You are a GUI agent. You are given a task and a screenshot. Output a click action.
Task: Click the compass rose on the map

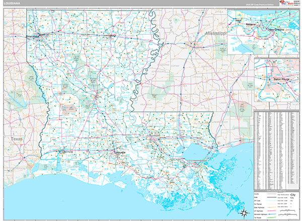point(245,213)
